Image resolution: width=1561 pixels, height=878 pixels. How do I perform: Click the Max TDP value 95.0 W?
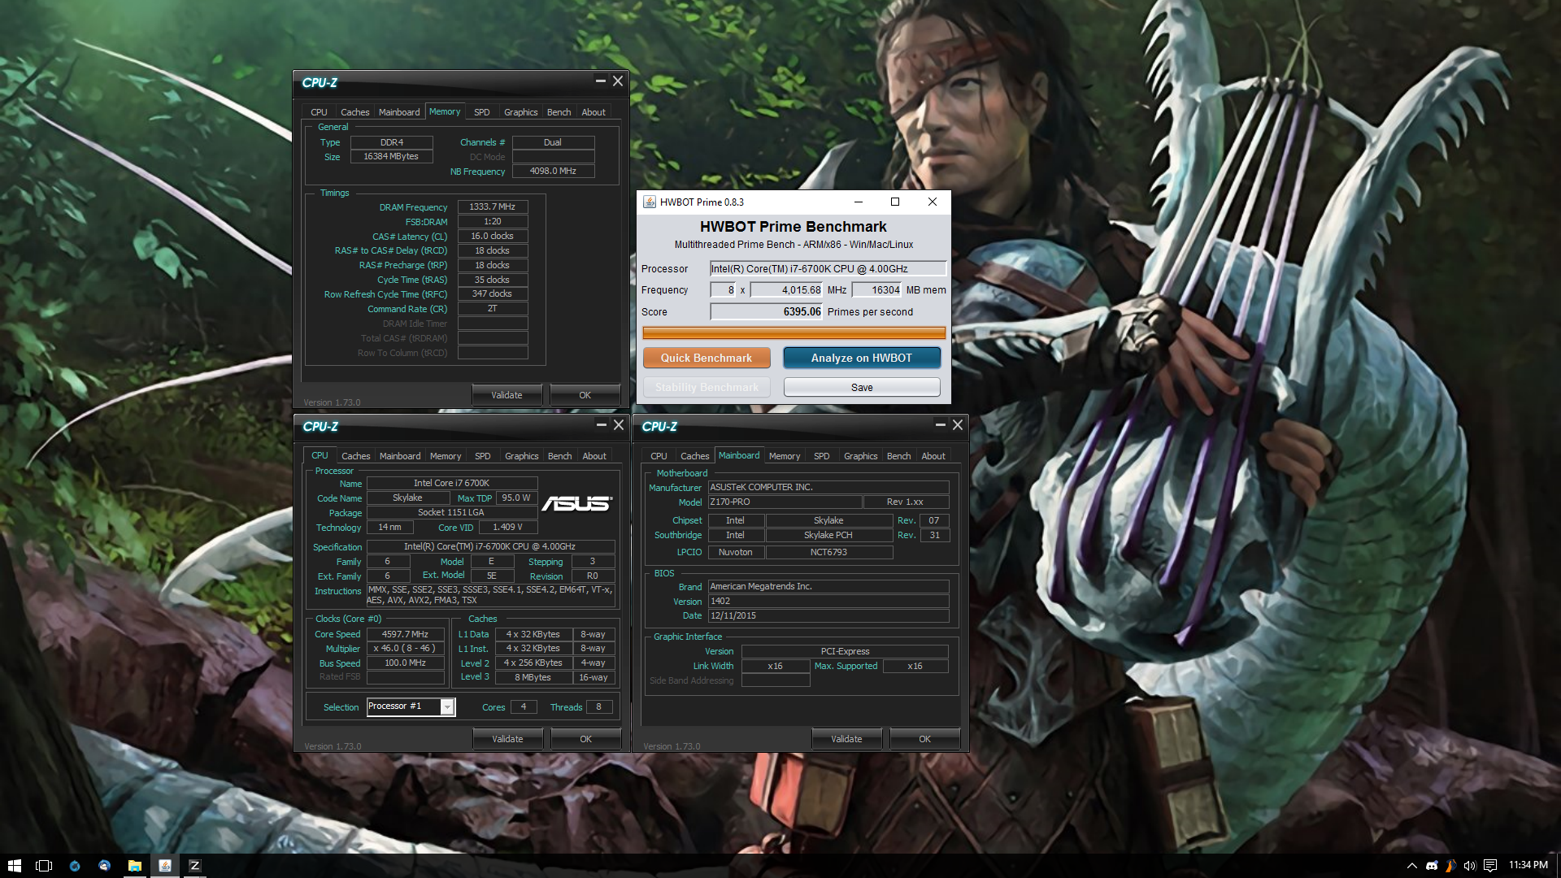[516, 498]
